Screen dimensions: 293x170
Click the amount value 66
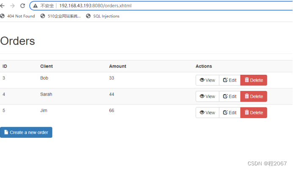(111, 110)
